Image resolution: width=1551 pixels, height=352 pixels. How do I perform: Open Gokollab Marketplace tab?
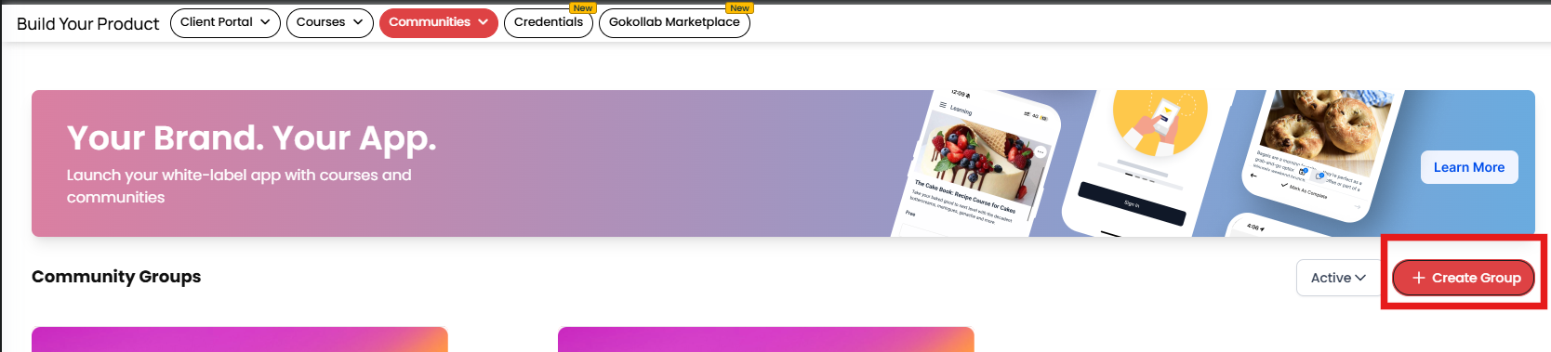(x=674, y=23)
